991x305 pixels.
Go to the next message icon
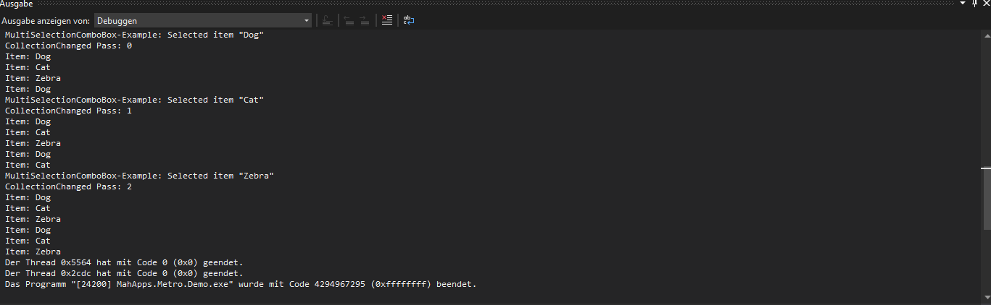pyautogui.click(x=365, y=21)
